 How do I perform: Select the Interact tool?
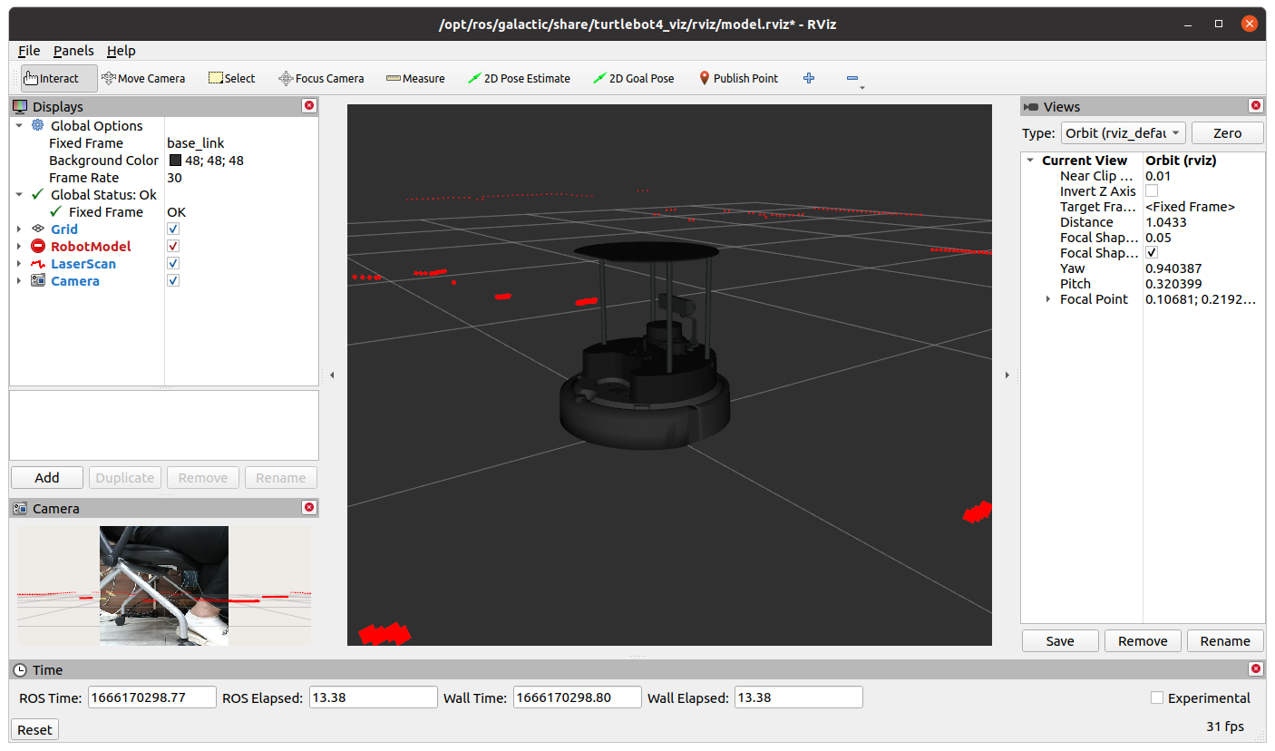coord(54,78)
